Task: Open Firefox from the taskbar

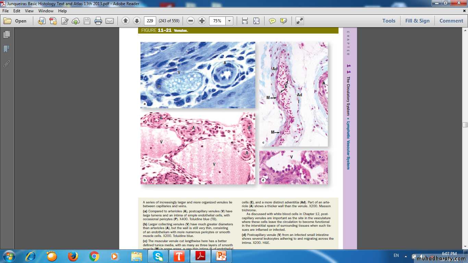Action: [x=73, y=256]
